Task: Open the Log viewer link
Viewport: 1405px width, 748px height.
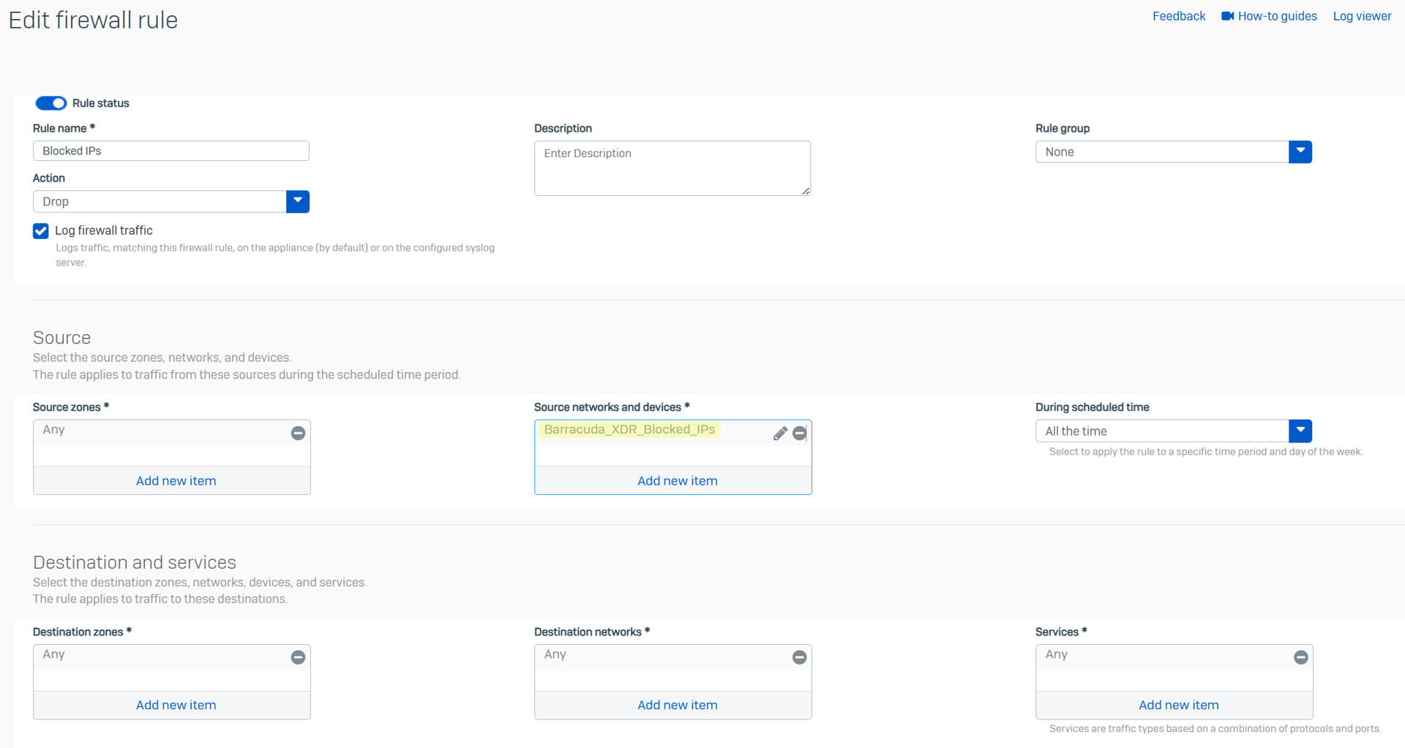Action: 1362,16
